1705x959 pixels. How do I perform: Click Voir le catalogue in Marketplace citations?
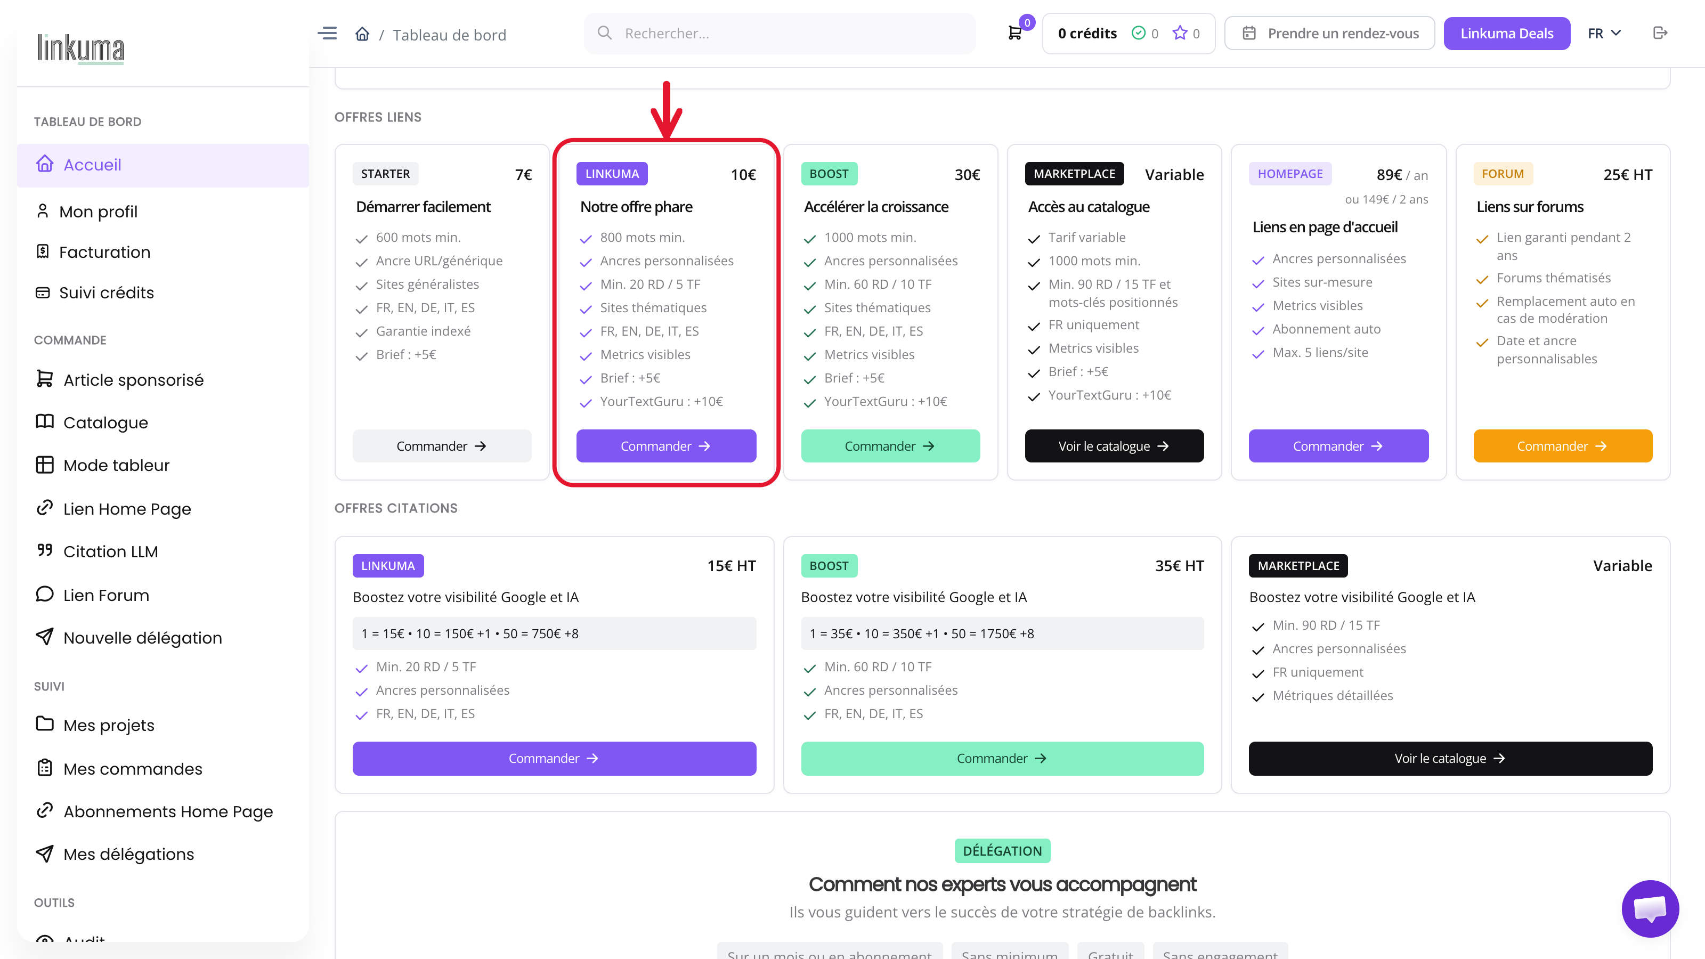(1451, 759)
